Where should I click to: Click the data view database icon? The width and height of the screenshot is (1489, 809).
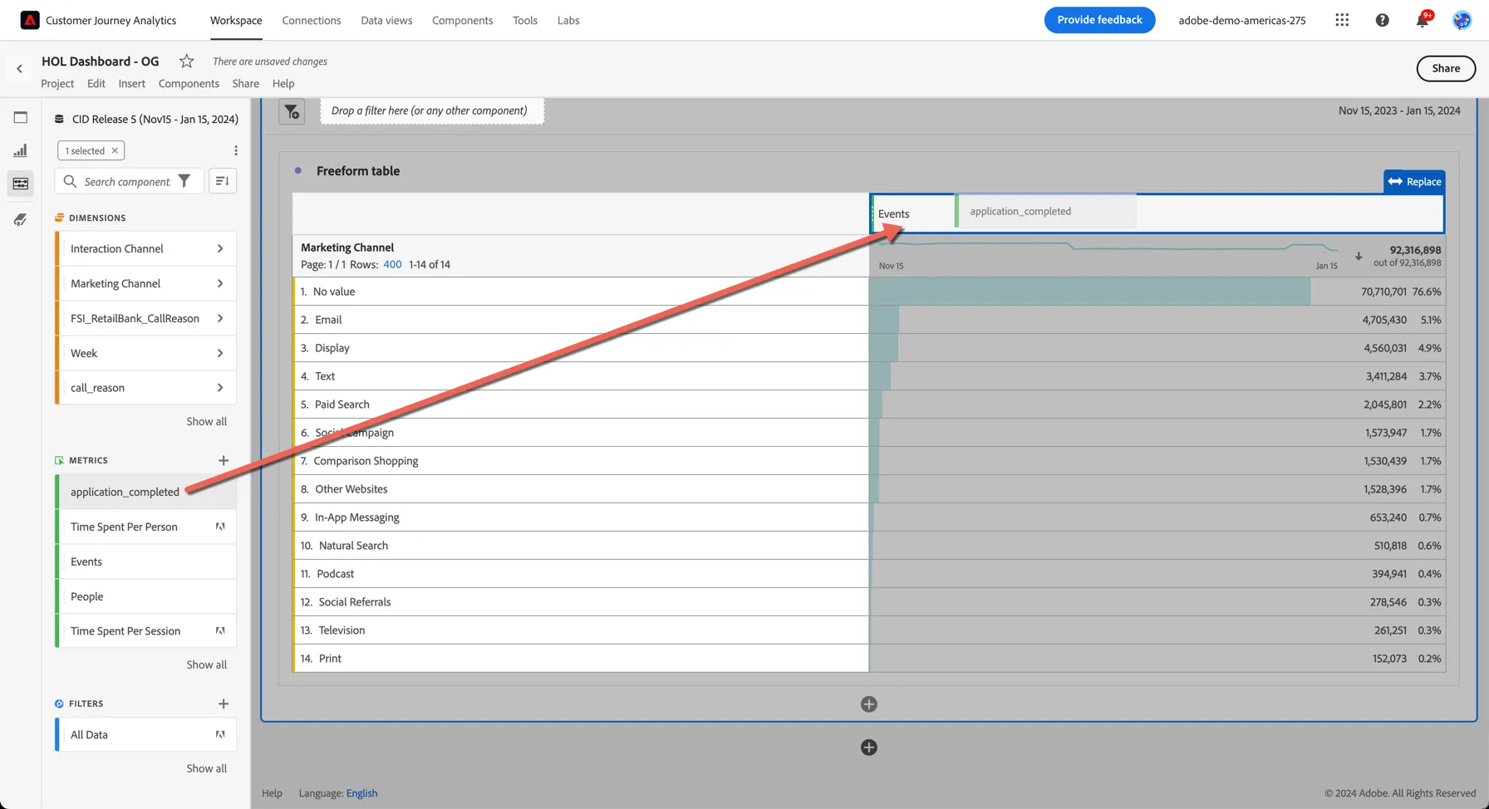(x=59, y=119)
